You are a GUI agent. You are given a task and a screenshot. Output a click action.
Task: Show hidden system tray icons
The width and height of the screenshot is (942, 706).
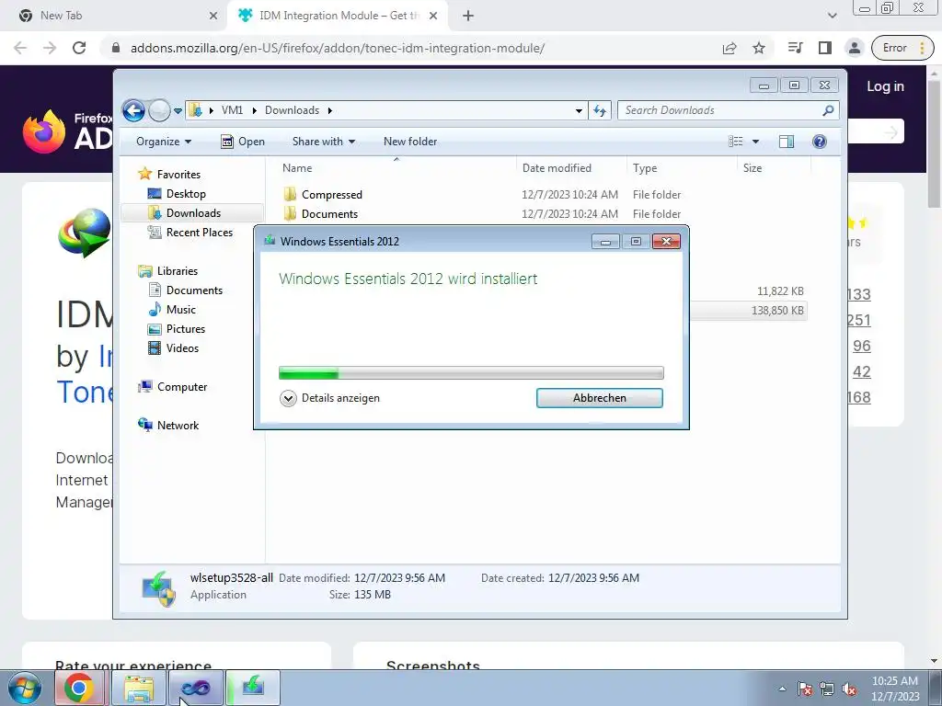tap(782, 689)
